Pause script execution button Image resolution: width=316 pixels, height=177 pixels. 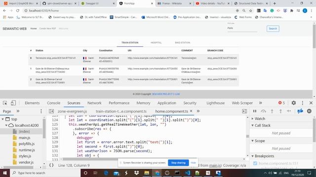[x=255, y=111]
